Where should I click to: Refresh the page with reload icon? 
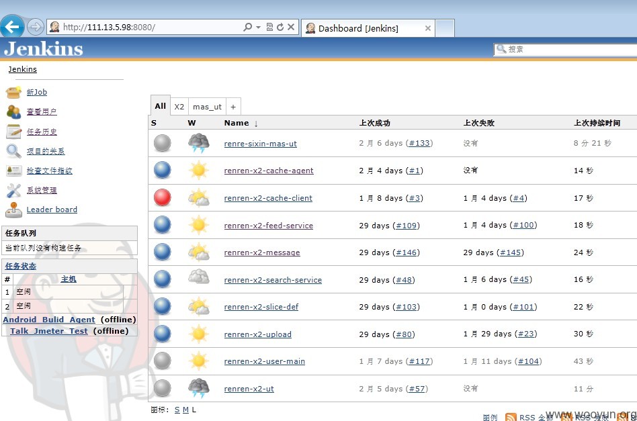click(x=280, y=28)
